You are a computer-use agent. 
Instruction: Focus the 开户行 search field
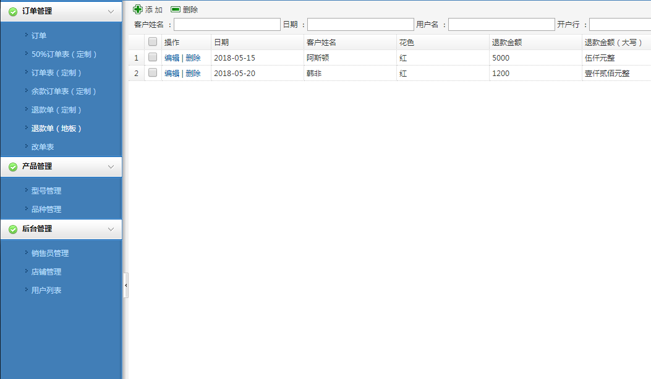(x=620, y=25)
